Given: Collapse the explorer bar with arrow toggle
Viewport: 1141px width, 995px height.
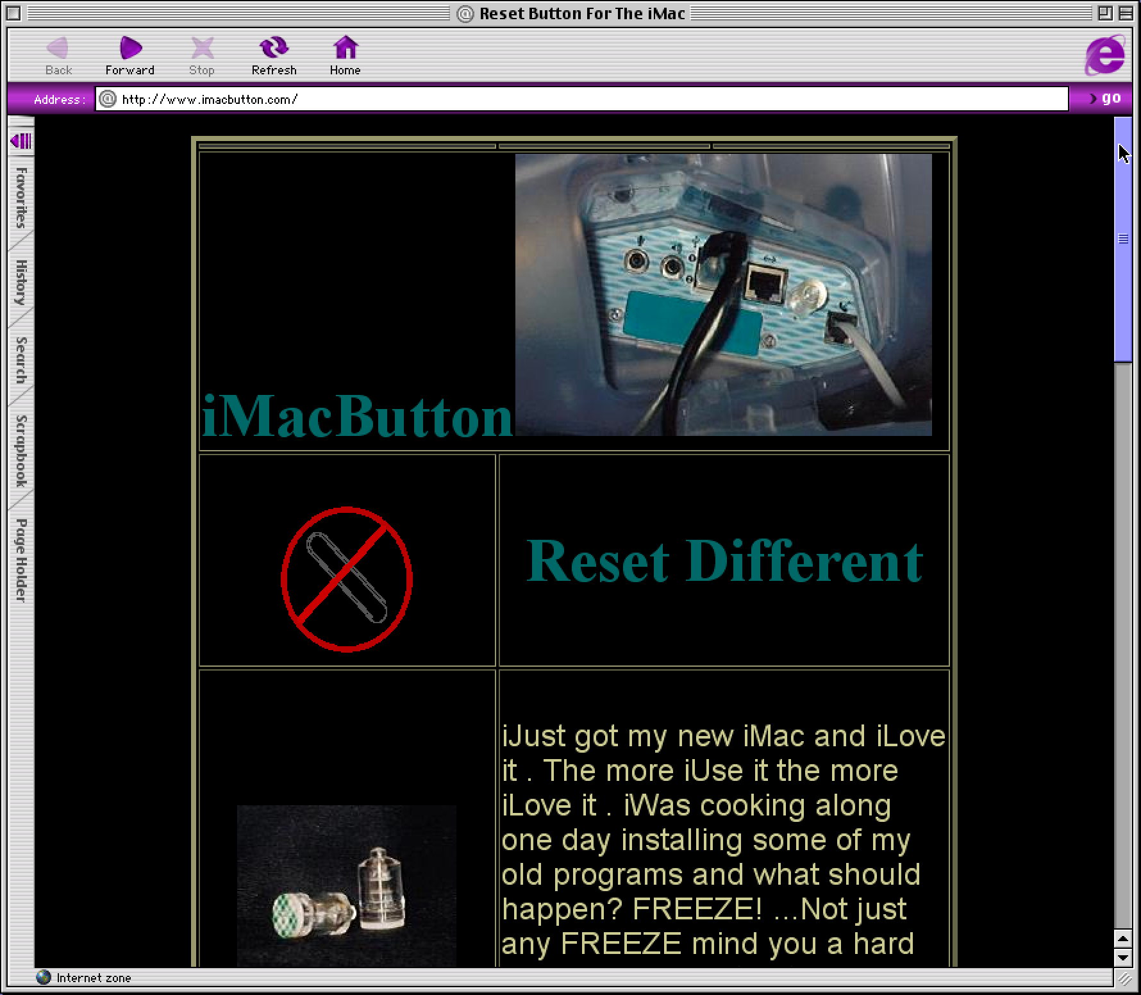Looking at the screenshot, I should pyautogui.click(x=21, y=141).
